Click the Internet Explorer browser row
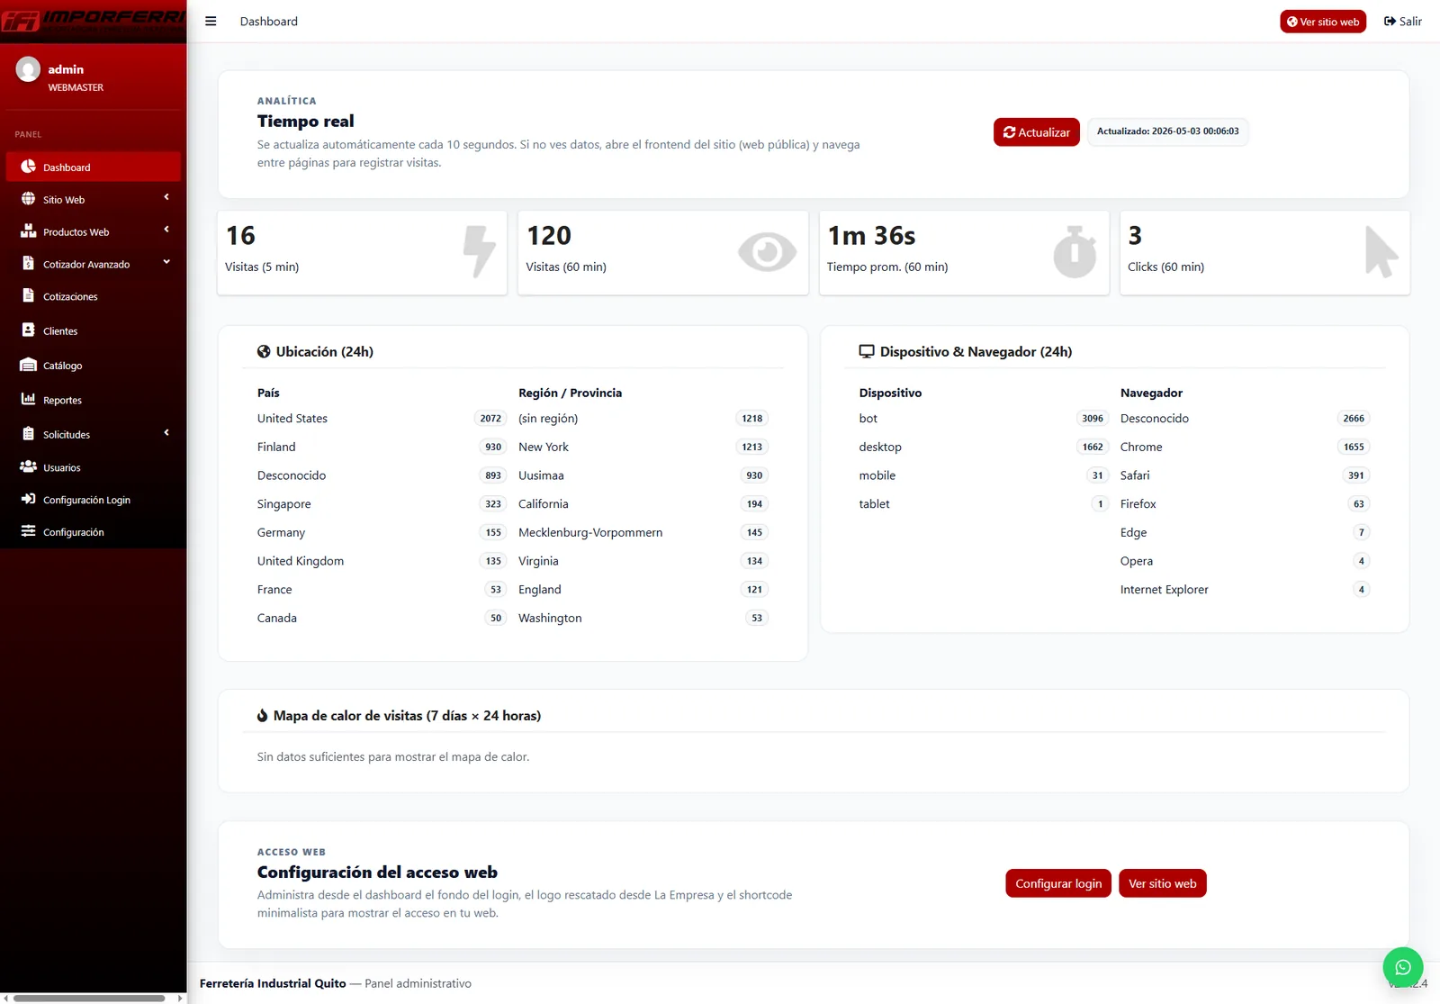This screenshot has height=1004, width=1440. coord(1246,590)
